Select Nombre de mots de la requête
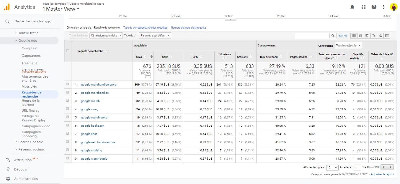Screen dimensions: 400x184 tap(188, 28)
